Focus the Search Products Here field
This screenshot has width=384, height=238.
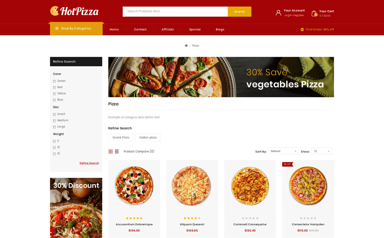point(175,12)
